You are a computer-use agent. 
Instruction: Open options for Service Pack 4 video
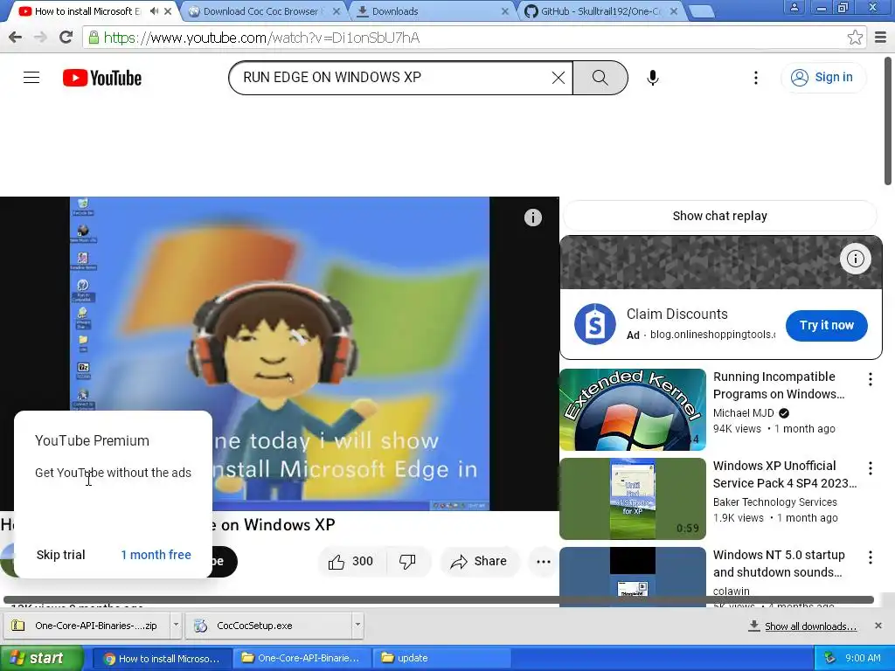coord(870,468)
